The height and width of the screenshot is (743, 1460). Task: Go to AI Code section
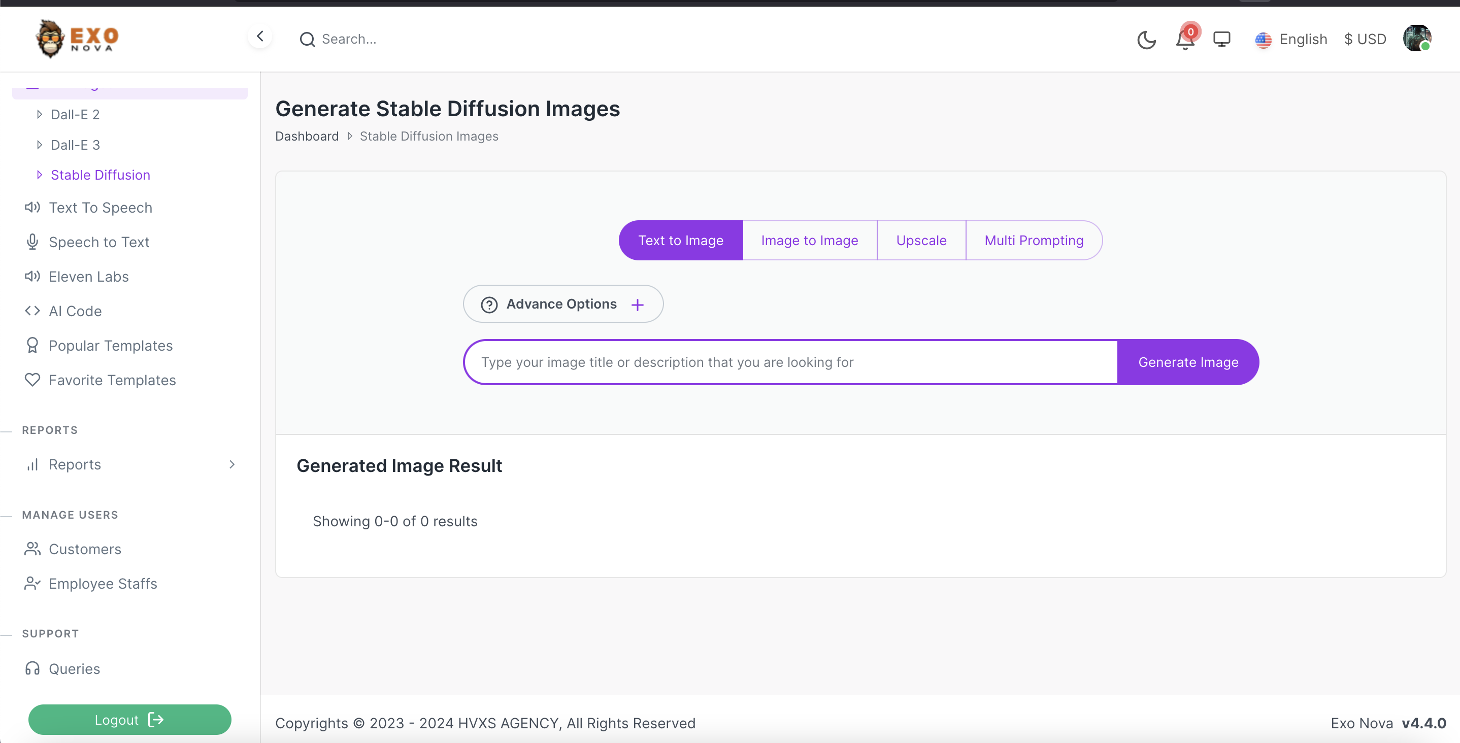point(75,311)
